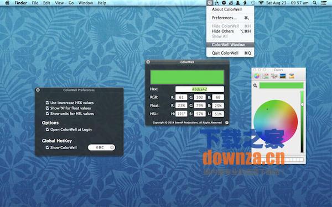Viewport: 332px width, 207px height.
Task: Open Spotlight search magnifier
Action: [x=315, y=3]
